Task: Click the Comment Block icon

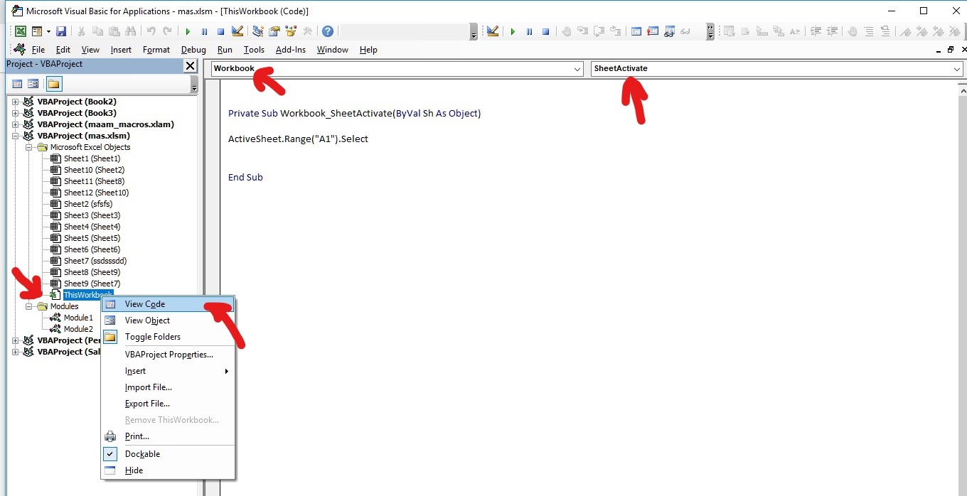Action: [x=869, y=31]
